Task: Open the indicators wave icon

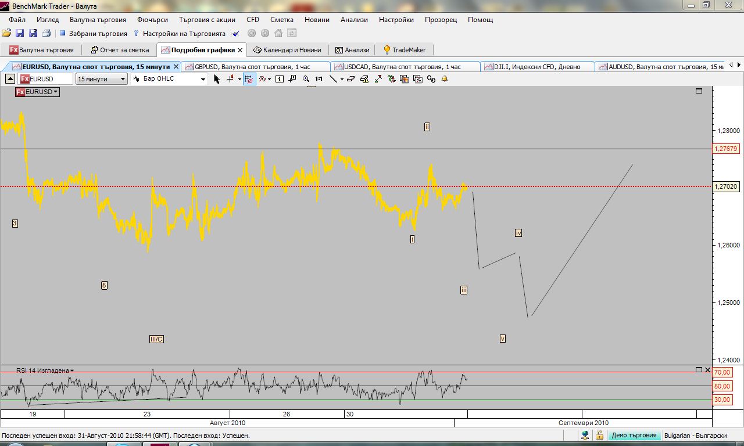Action: coord(264,79)
